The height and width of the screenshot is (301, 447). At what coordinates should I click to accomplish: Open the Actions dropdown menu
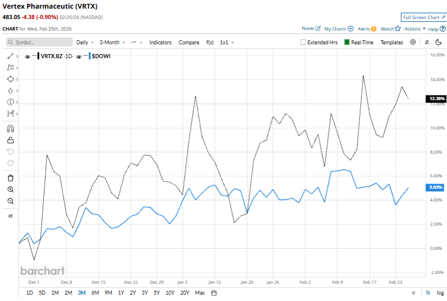pyautogui.click(x=415, y=29)
